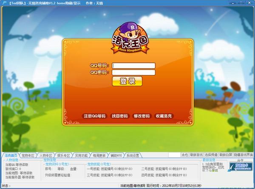Click the destination box beside 去也
The image size is (255, 189).
(174, 155)
